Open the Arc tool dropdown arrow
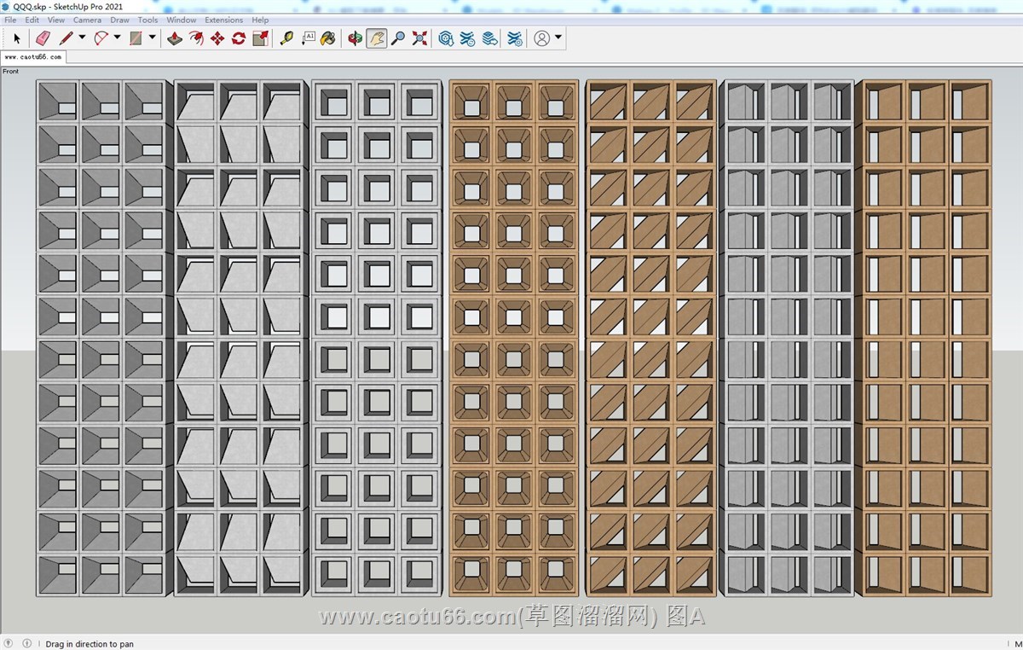 pos(117,38)
